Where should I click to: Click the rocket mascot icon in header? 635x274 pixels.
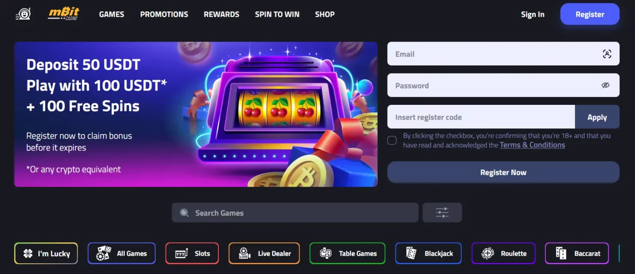[x=23, y=15]
